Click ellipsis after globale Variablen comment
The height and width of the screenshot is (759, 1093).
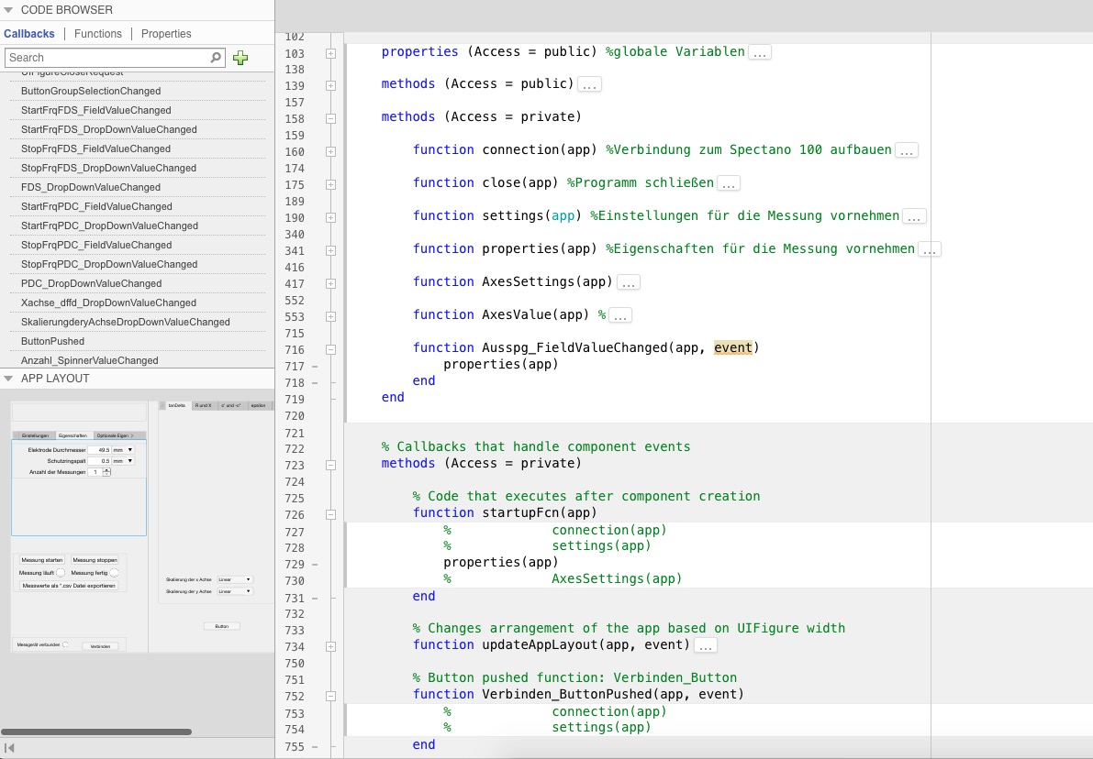tap(760, 52)
